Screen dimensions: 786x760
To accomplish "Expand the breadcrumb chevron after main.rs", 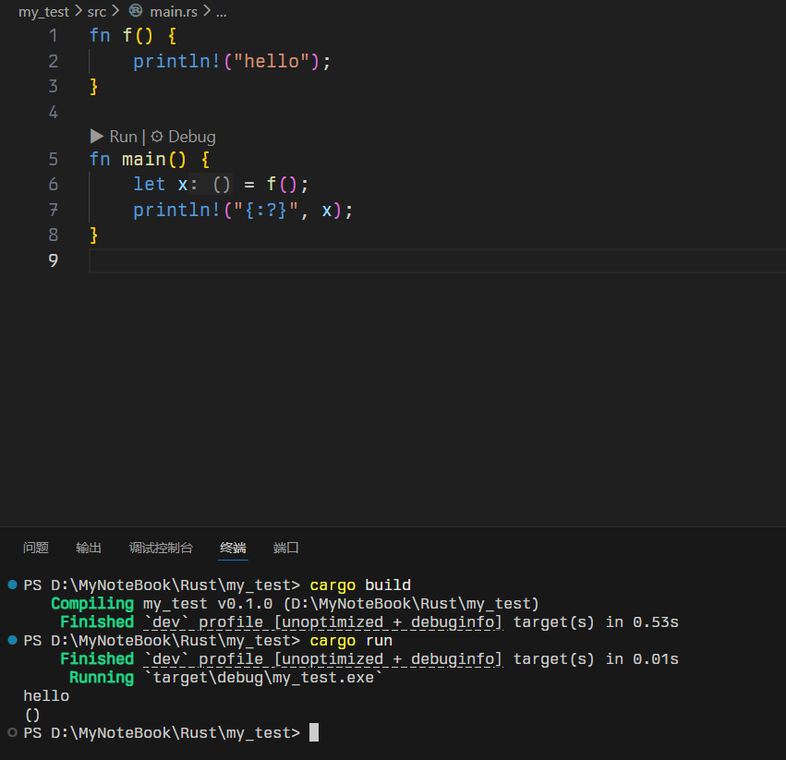I will pyautogui.click(x=206, y=12).
